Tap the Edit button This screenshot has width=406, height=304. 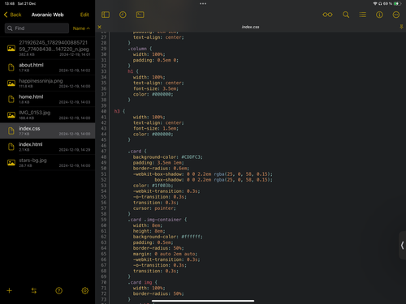pyautogui.click(x=84, y=15)
